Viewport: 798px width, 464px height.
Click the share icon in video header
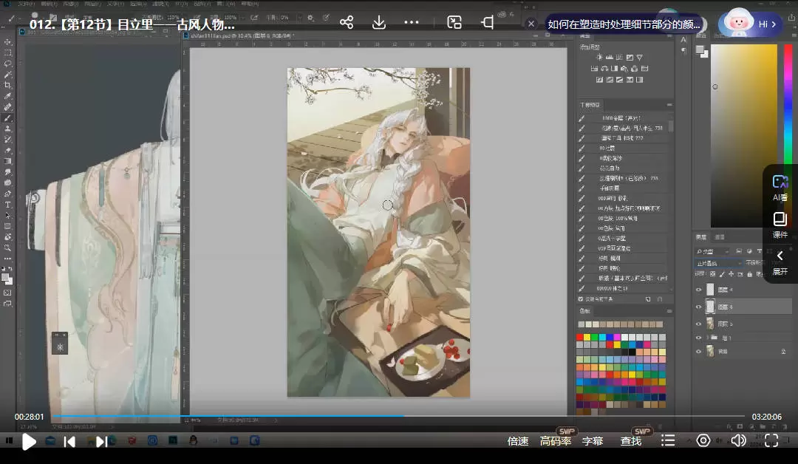click(347, 22)
